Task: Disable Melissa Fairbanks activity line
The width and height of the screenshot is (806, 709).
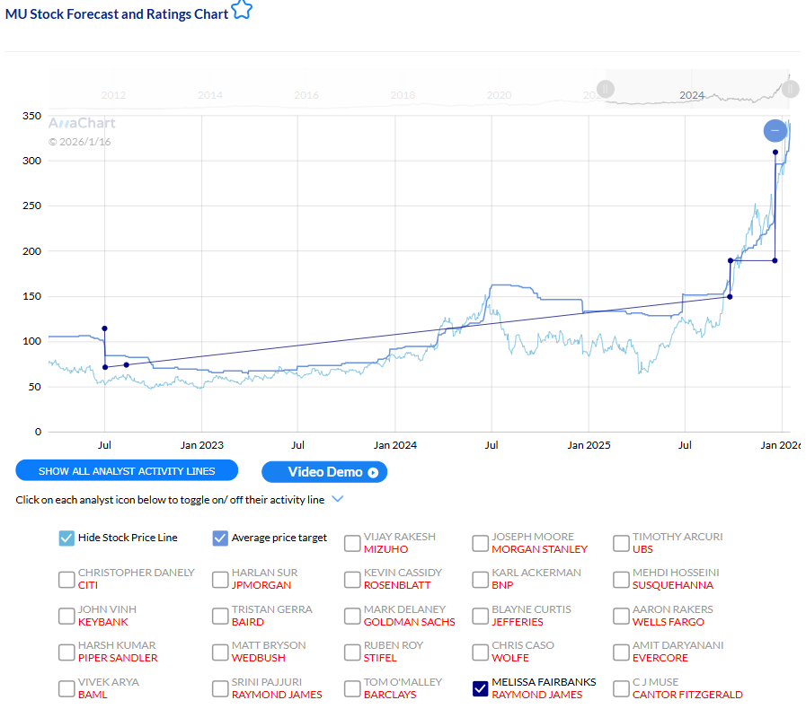Action: (480, 688)
